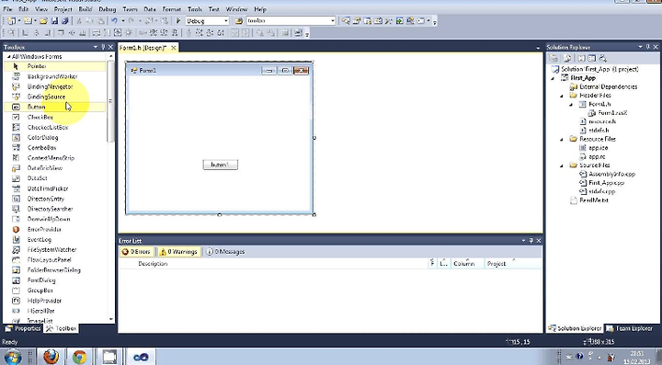The width and height of the screenshot is (662, 365).
Task: Click the Form1 title bar in the designer
Action: point(220,71)
